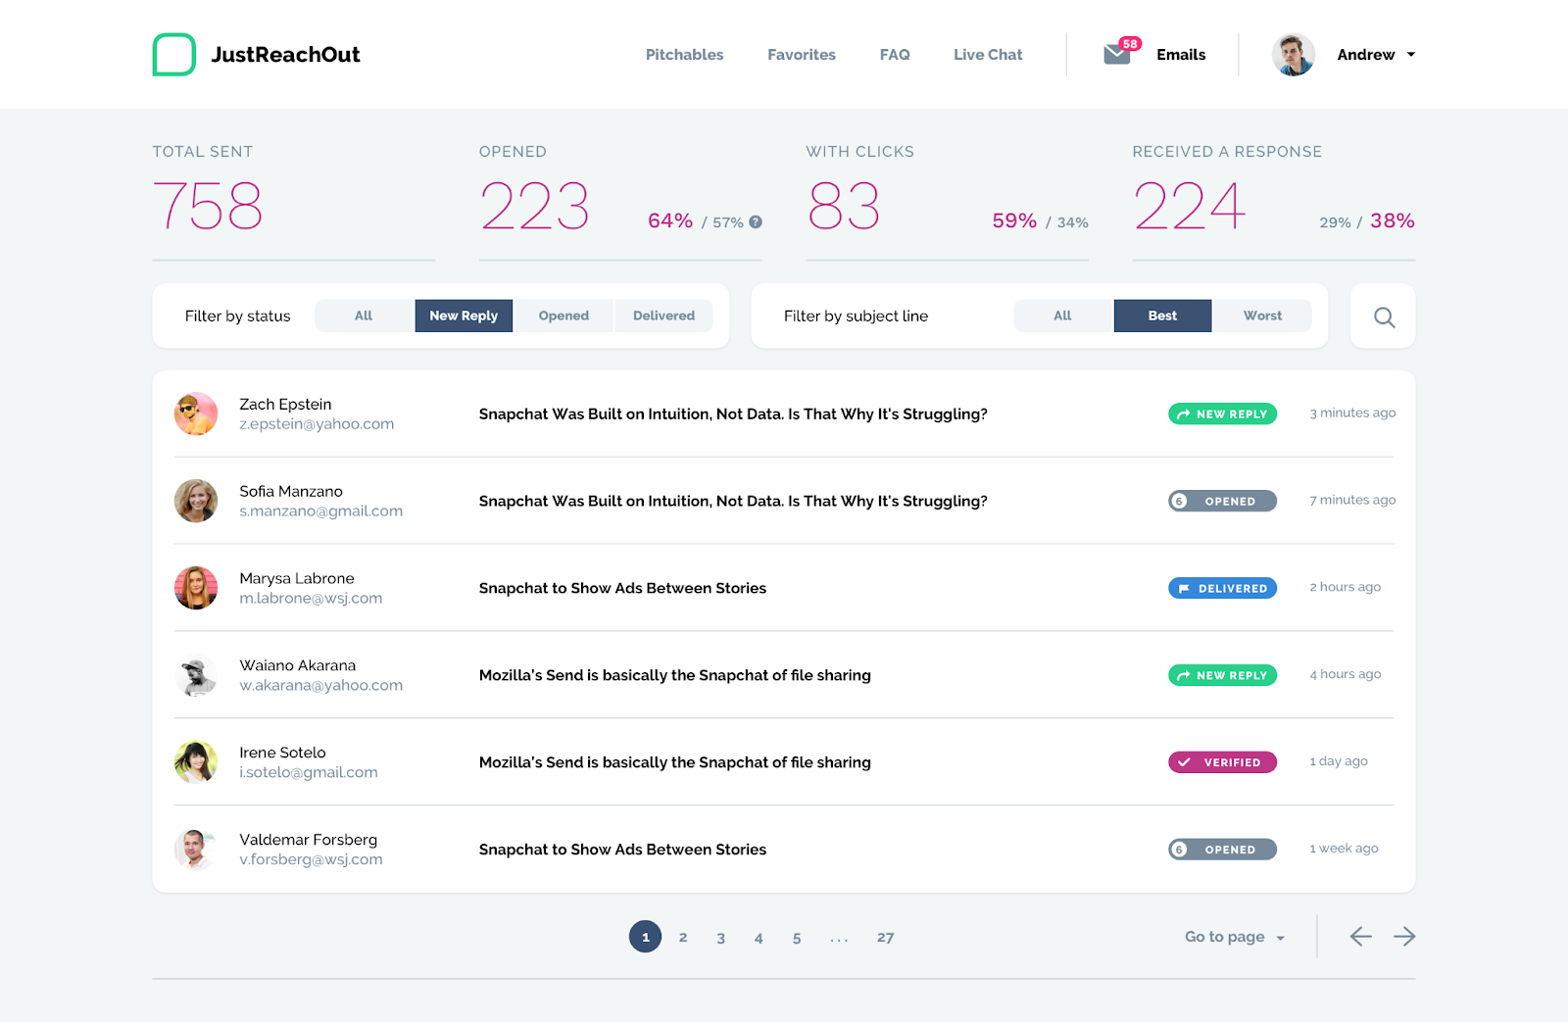Click Andrew's profile avatar
Screen dimensions: 1568x1022
[x=1293, y=54]
